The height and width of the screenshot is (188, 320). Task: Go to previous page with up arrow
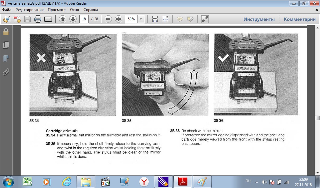coord(62,19)
